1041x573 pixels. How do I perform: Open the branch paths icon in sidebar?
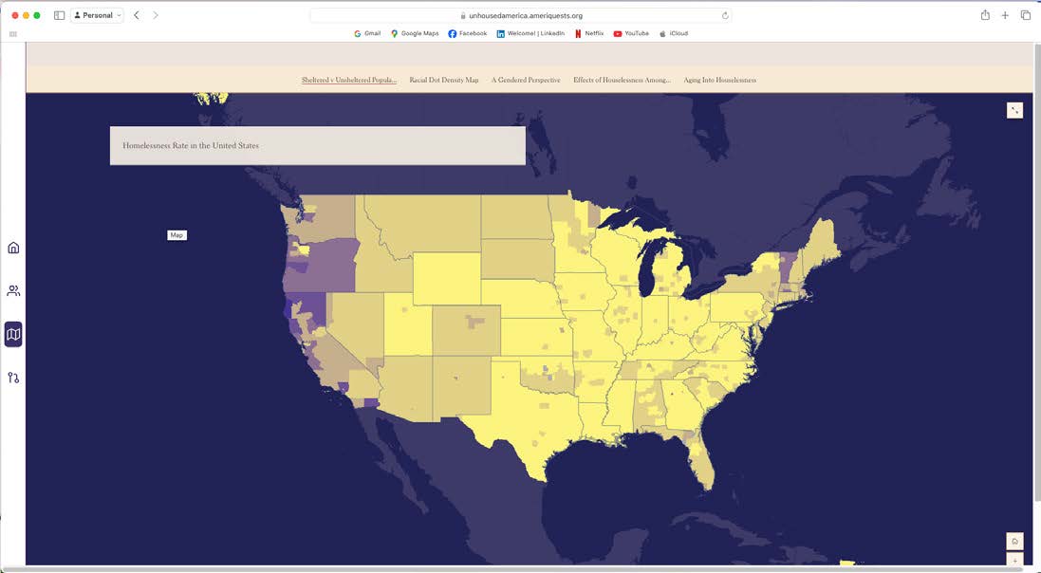(13, 378)
